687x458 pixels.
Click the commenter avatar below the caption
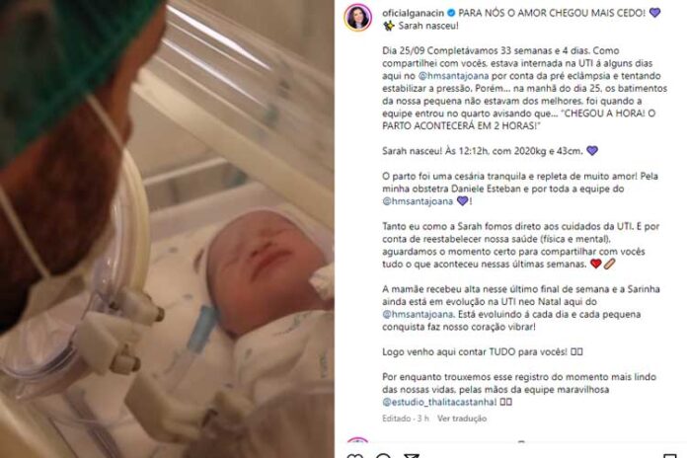tap(357, 439)
